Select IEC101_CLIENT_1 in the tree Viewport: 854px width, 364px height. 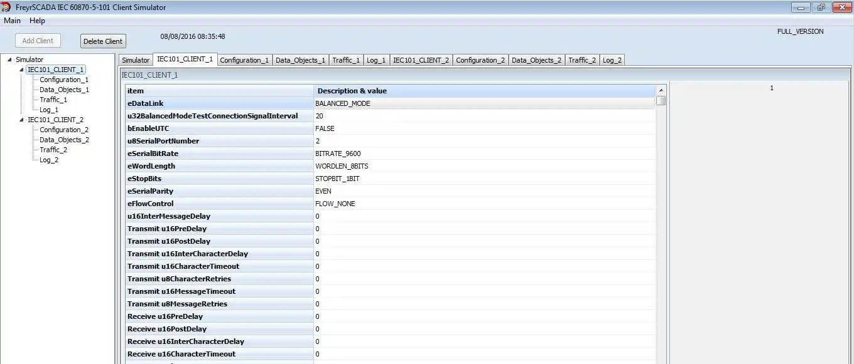pos(56,70)
